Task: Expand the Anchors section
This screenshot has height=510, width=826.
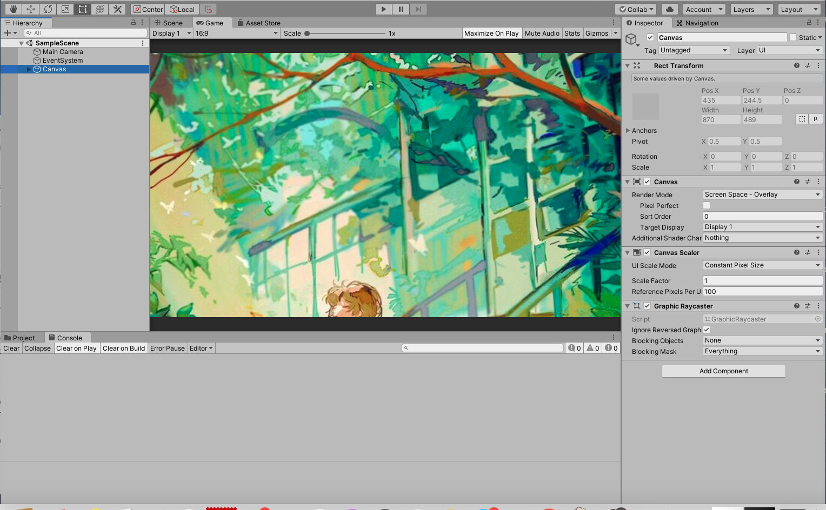Action: tap(628, 130)
